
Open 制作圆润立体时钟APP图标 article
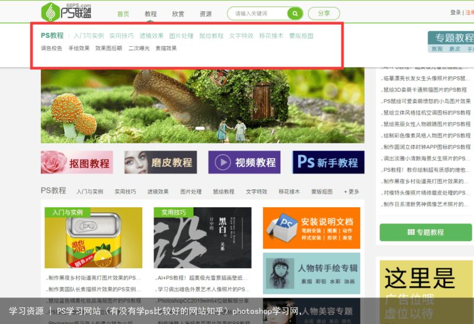pos(427,147)
